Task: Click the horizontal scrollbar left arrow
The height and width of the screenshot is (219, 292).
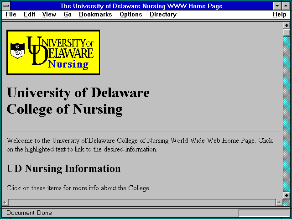Action: coord(5,203)
